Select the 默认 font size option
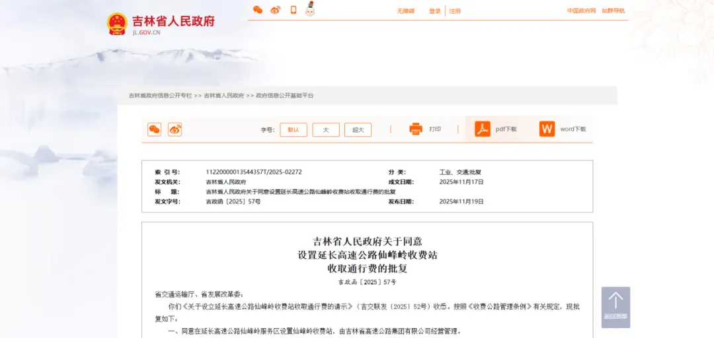Screen dimensions: 714x338 click(x=294, y=130)
